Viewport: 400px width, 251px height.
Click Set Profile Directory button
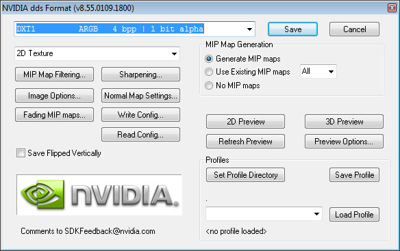click(245, 175)
